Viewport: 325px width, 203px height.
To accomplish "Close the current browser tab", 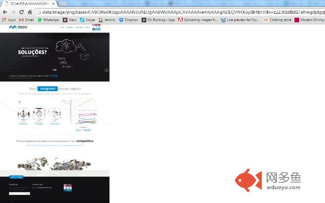I will click(53, 4).
